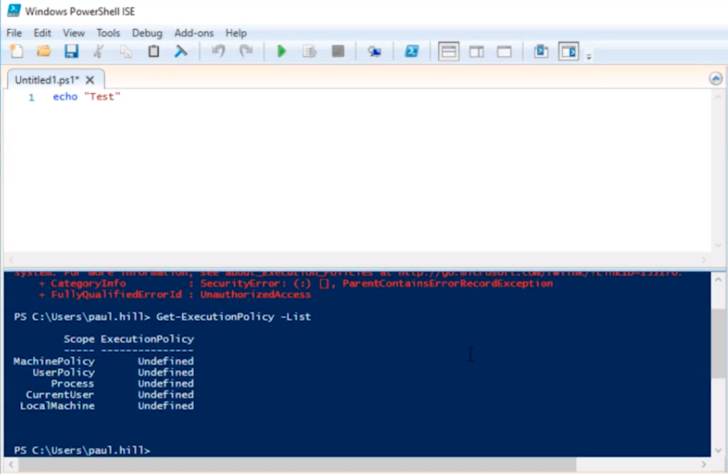Open the Tools menu
This screenshot has height=474, width=728.
coord(108,33)
